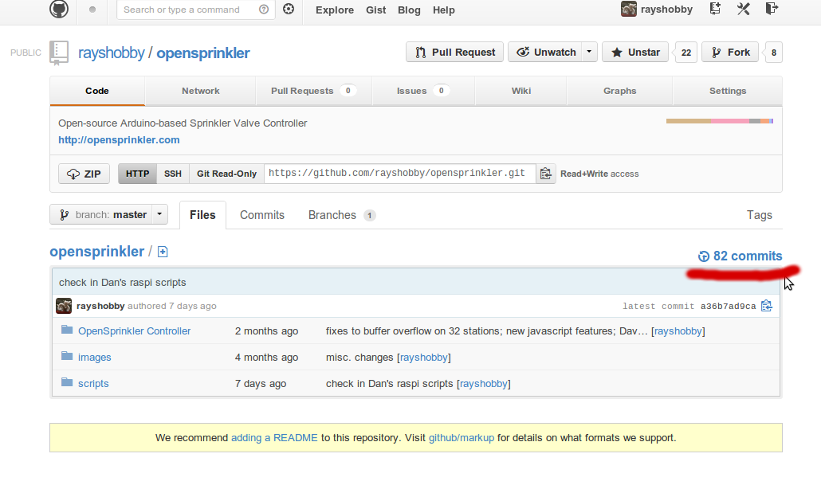Screen dimensions: 821x485
Task: Click the adding a README link
Action: coord(274,438)
